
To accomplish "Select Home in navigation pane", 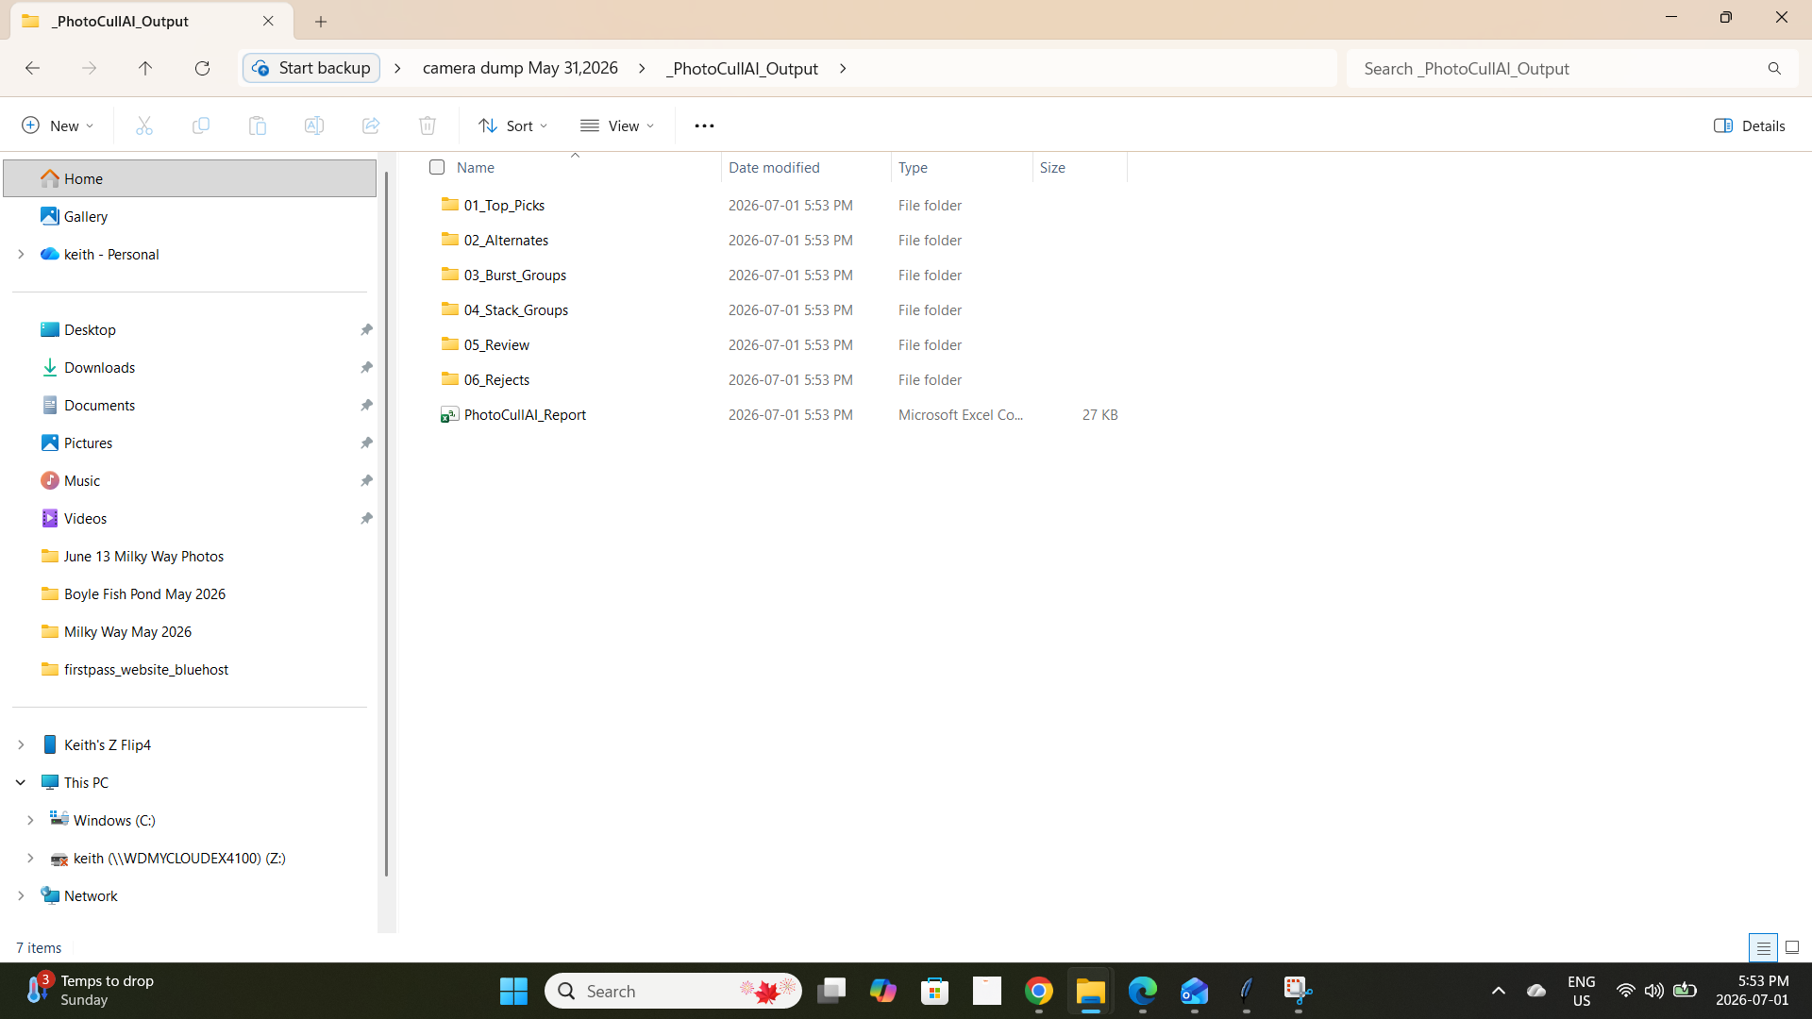I will pos(190,178).
